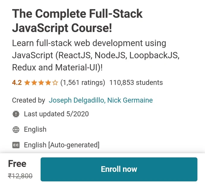
Task: Open Nick Germaine instructor profile
Action: [x=130, y=100]
